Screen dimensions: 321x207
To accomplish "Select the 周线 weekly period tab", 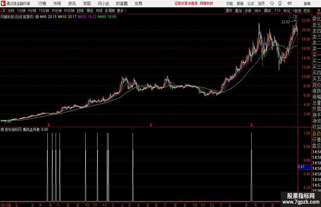I will coord(90,11).
